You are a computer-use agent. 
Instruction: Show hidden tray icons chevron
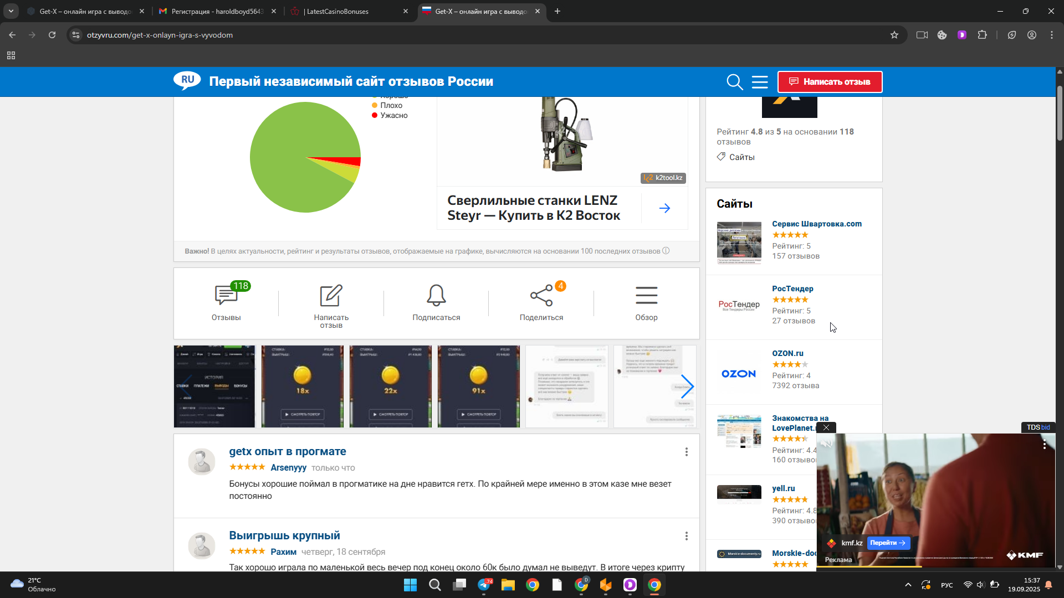pos(908,585)
